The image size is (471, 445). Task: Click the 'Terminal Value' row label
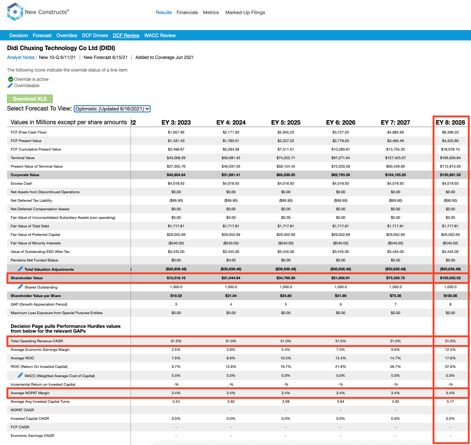23,158
